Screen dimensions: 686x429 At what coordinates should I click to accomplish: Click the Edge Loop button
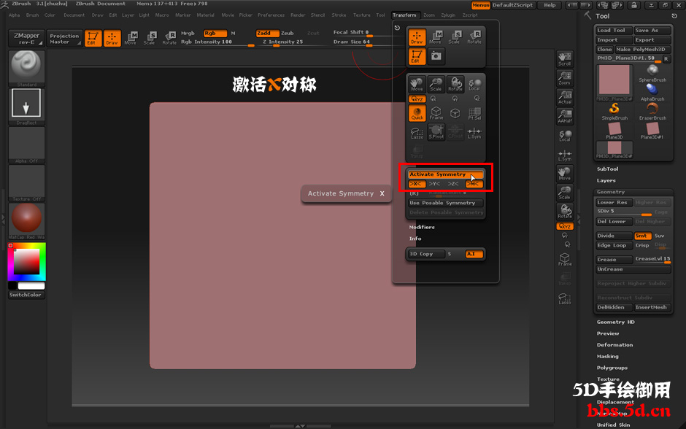(x=614, y=245)
